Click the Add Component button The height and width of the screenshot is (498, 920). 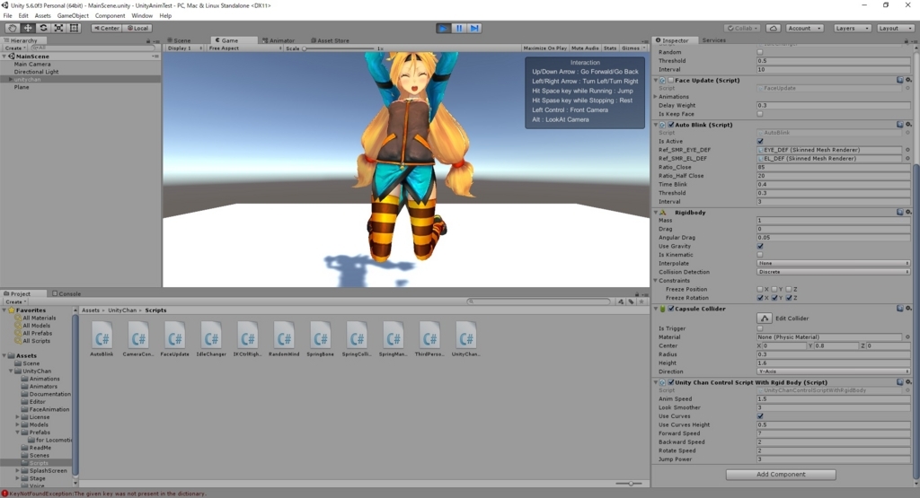tap(781, 475)
